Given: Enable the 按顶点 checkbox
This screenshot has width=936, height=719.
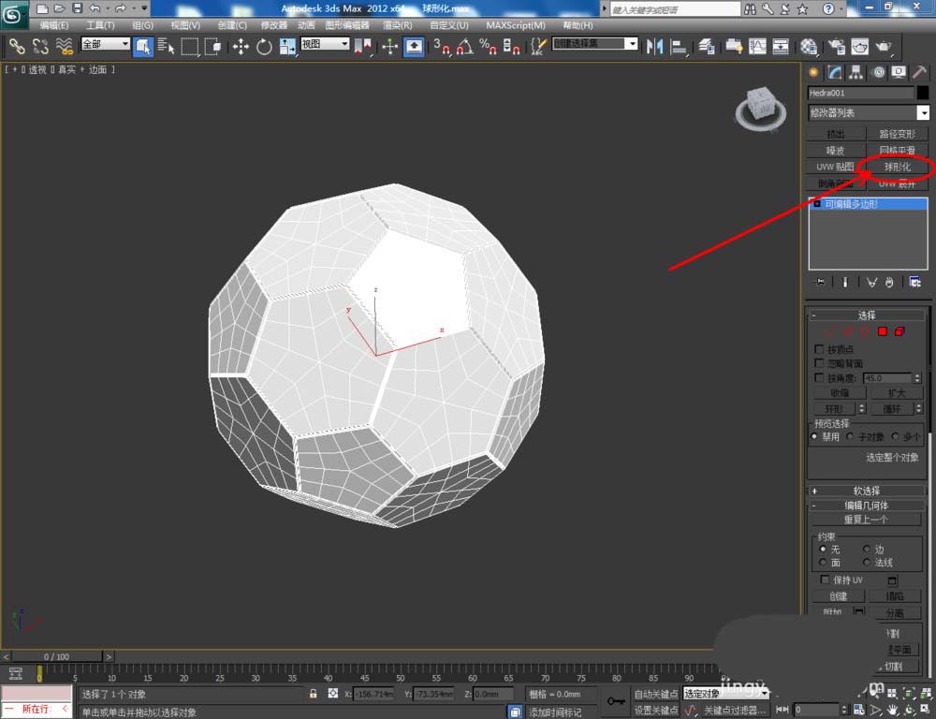Looking at the screenshot, I should pos(821,349).
